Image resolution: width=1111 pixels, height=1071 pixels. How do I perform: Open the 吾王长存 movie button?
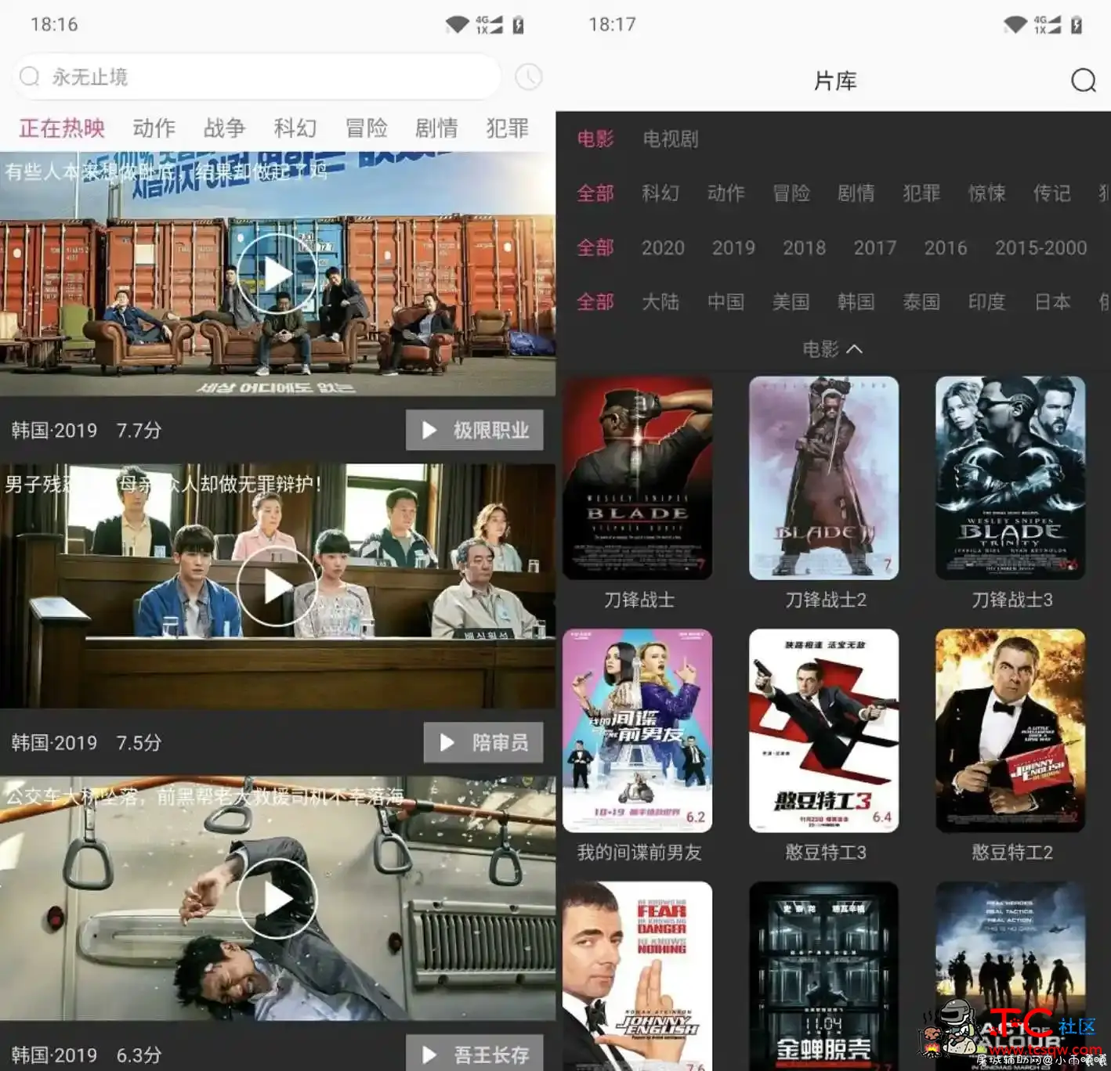click(x=474, y=1054)
